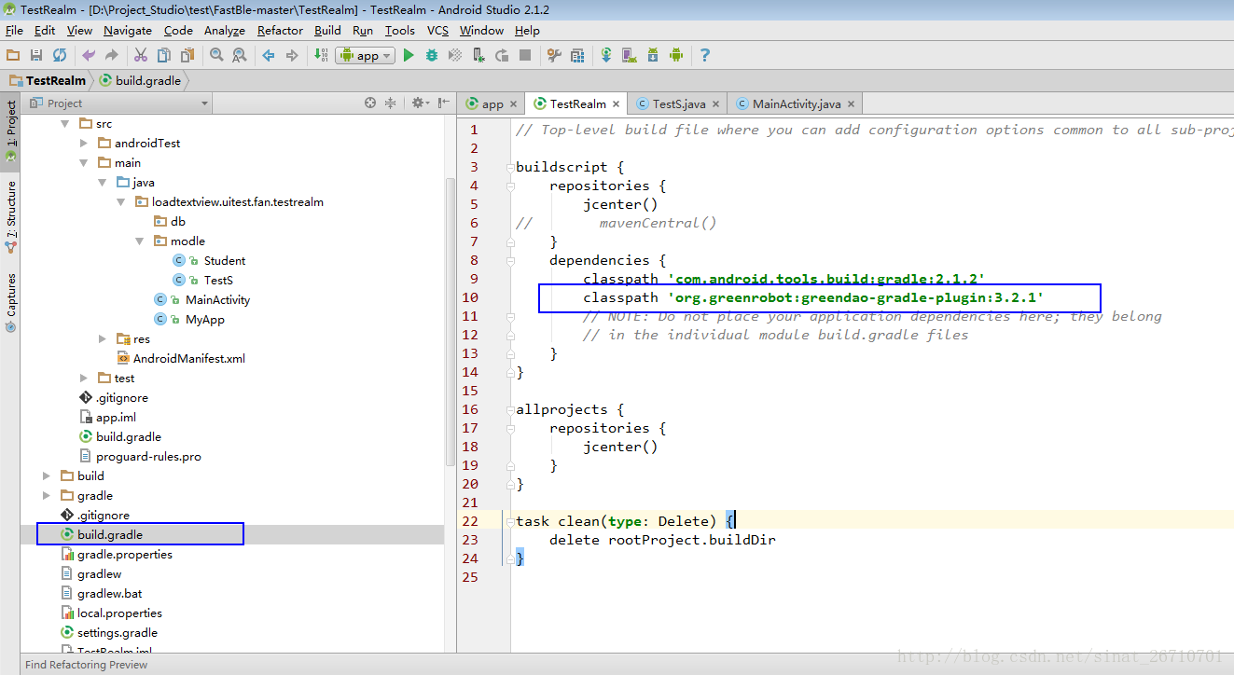Click the Cut scissors icon
1234x675 pixels.
pyautogui.click(x=141, y=55)
